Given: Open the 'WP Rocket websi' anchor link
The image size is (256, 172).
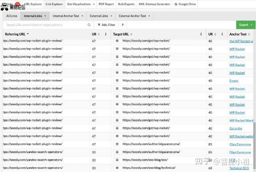Looking at the screenshot, I should (x=241, y=136).
